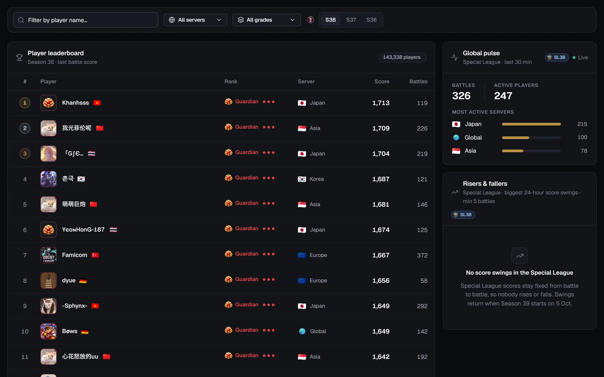Click the trend icon by Risers & fallers

click(455, 192)
